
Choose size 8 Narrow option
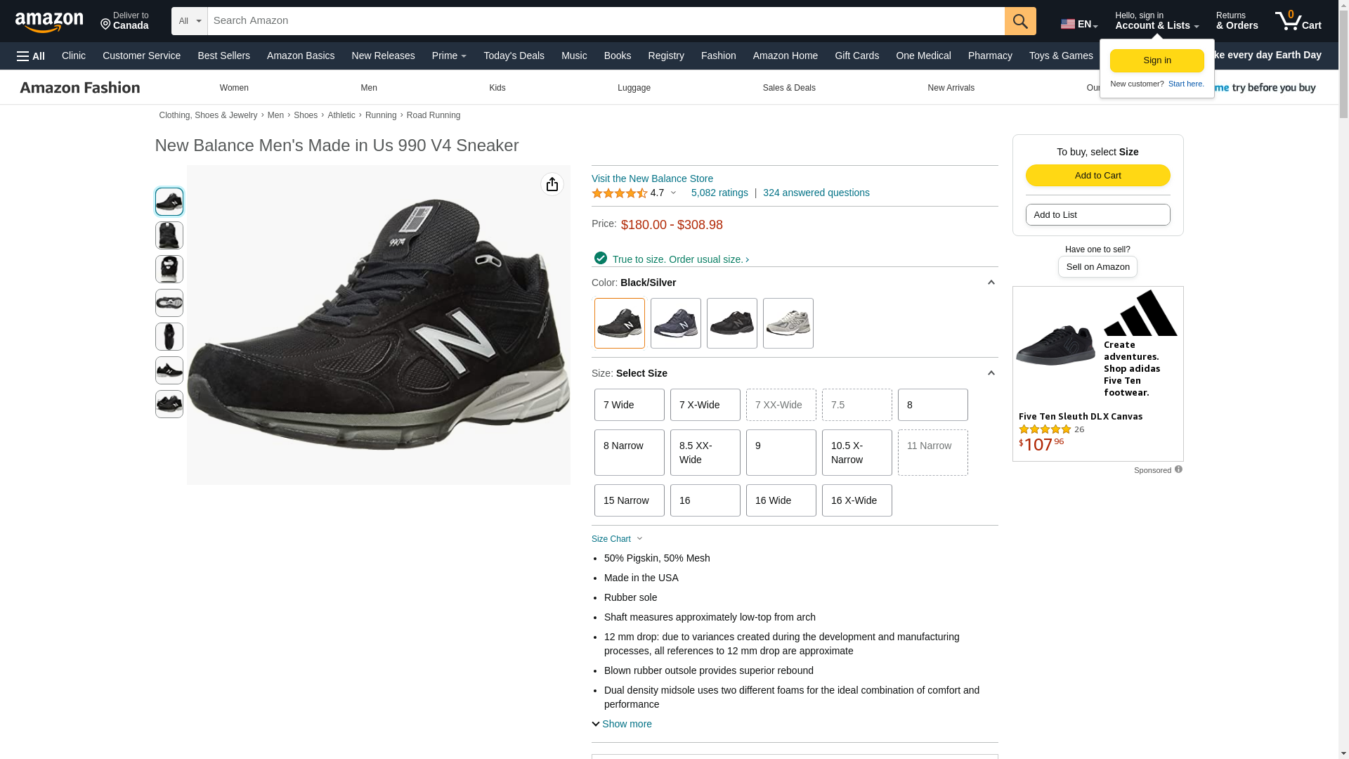point(629,453)
